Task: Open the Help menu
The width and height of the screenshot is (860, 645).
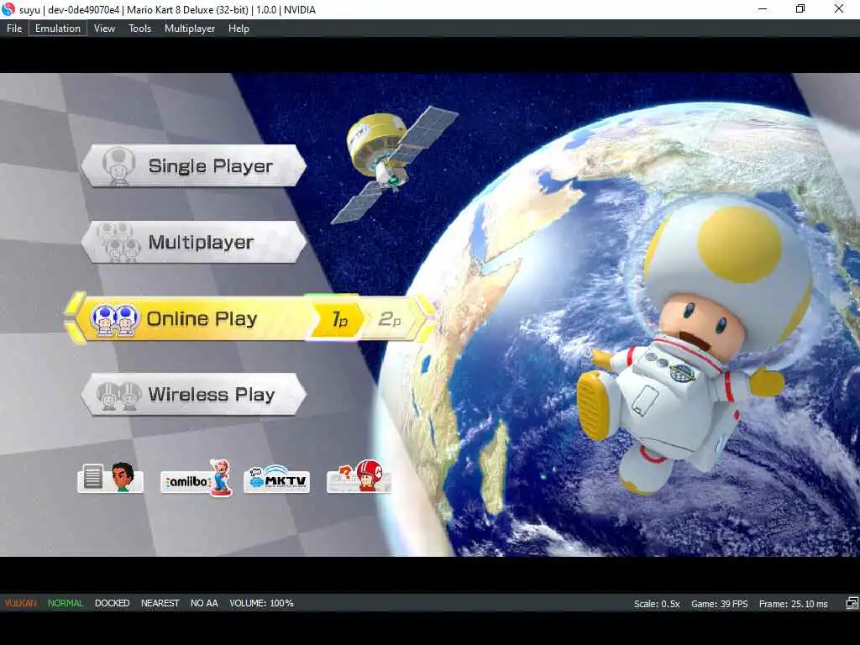Action: click(239, 29)
